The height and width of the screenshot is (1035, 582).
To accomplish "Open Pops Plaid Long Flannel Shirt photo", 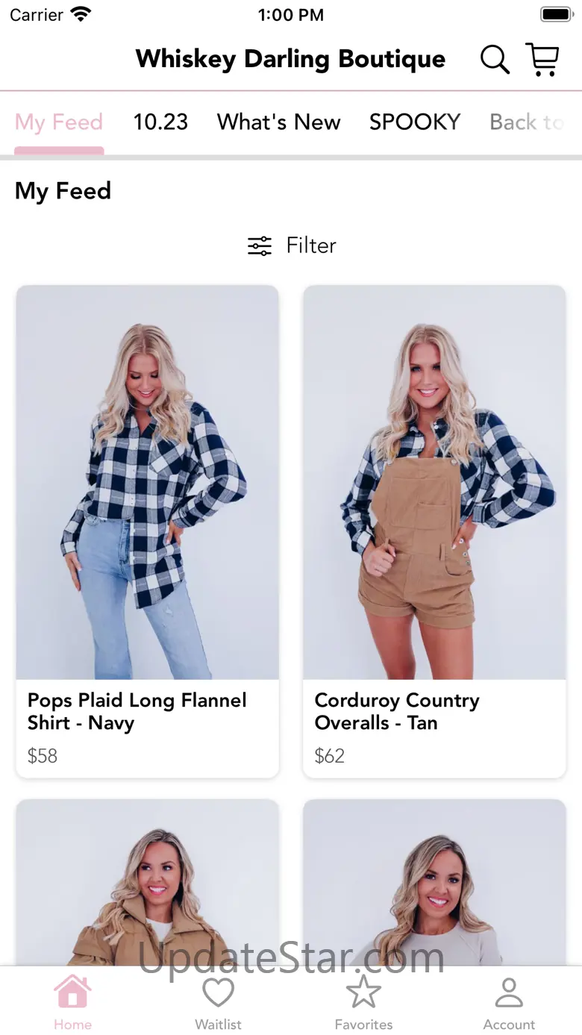I will pos(148,482).
